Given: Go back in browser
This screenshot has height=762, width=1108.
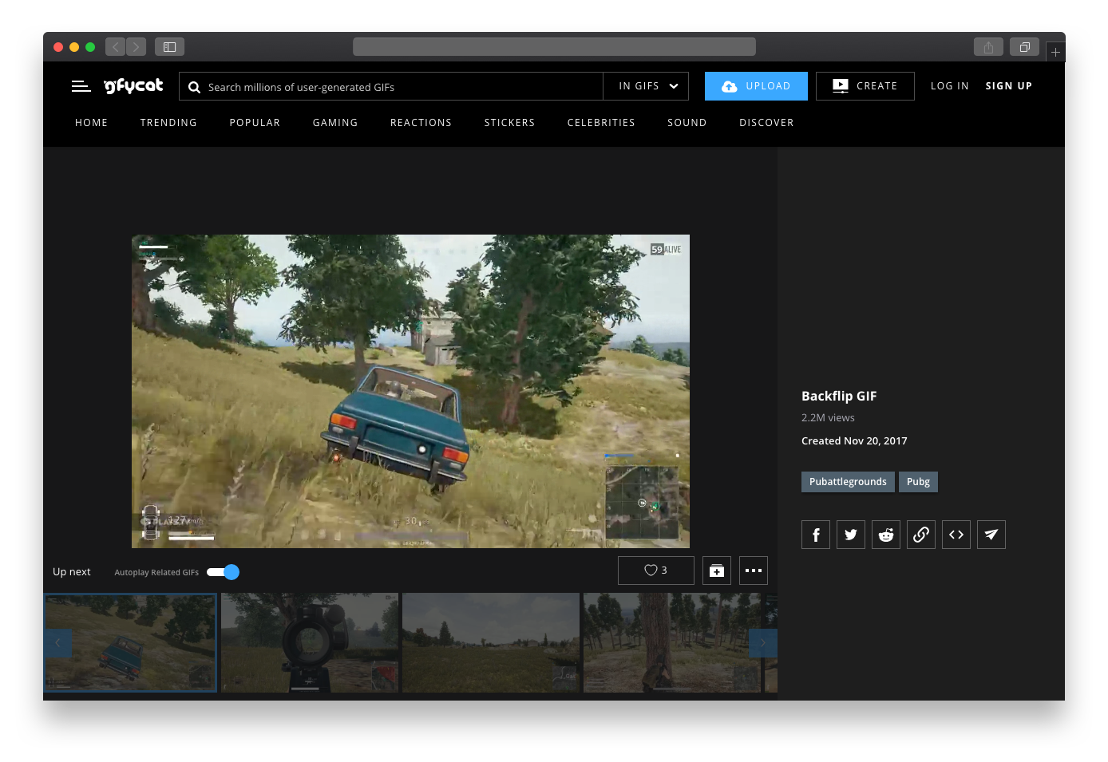Looking at the screenshot, I should click(x=115, y=47).
